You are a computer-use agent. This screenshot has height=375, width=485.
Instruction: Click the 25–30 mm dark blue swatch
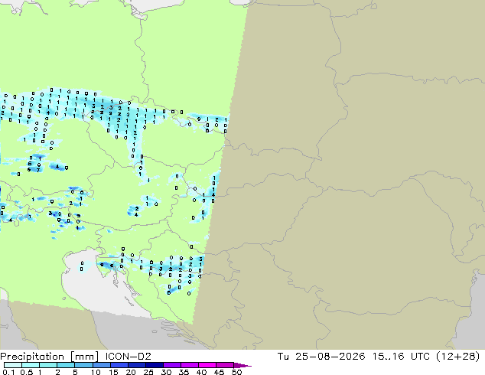[x=154, y=365]
